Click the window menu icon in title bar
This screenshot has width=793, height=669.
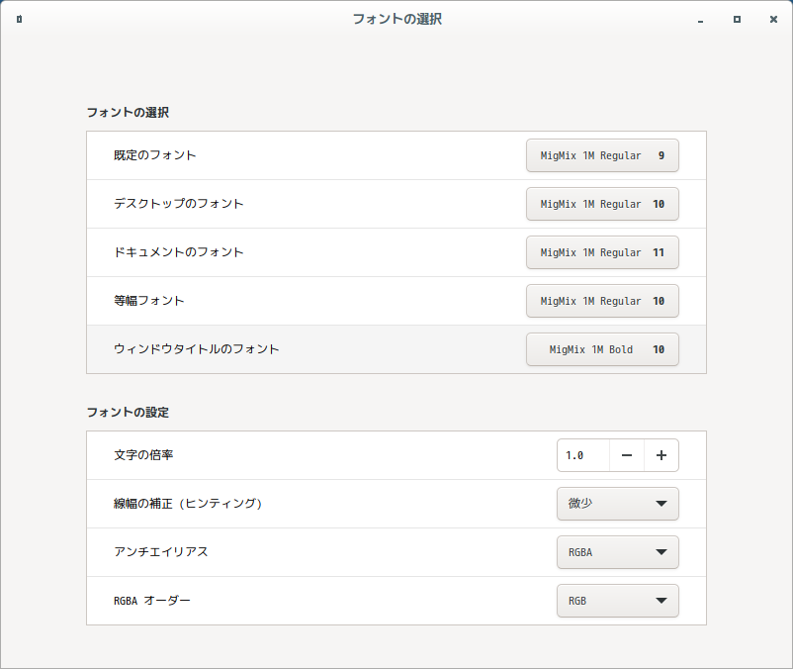click(x=19, y=19)
